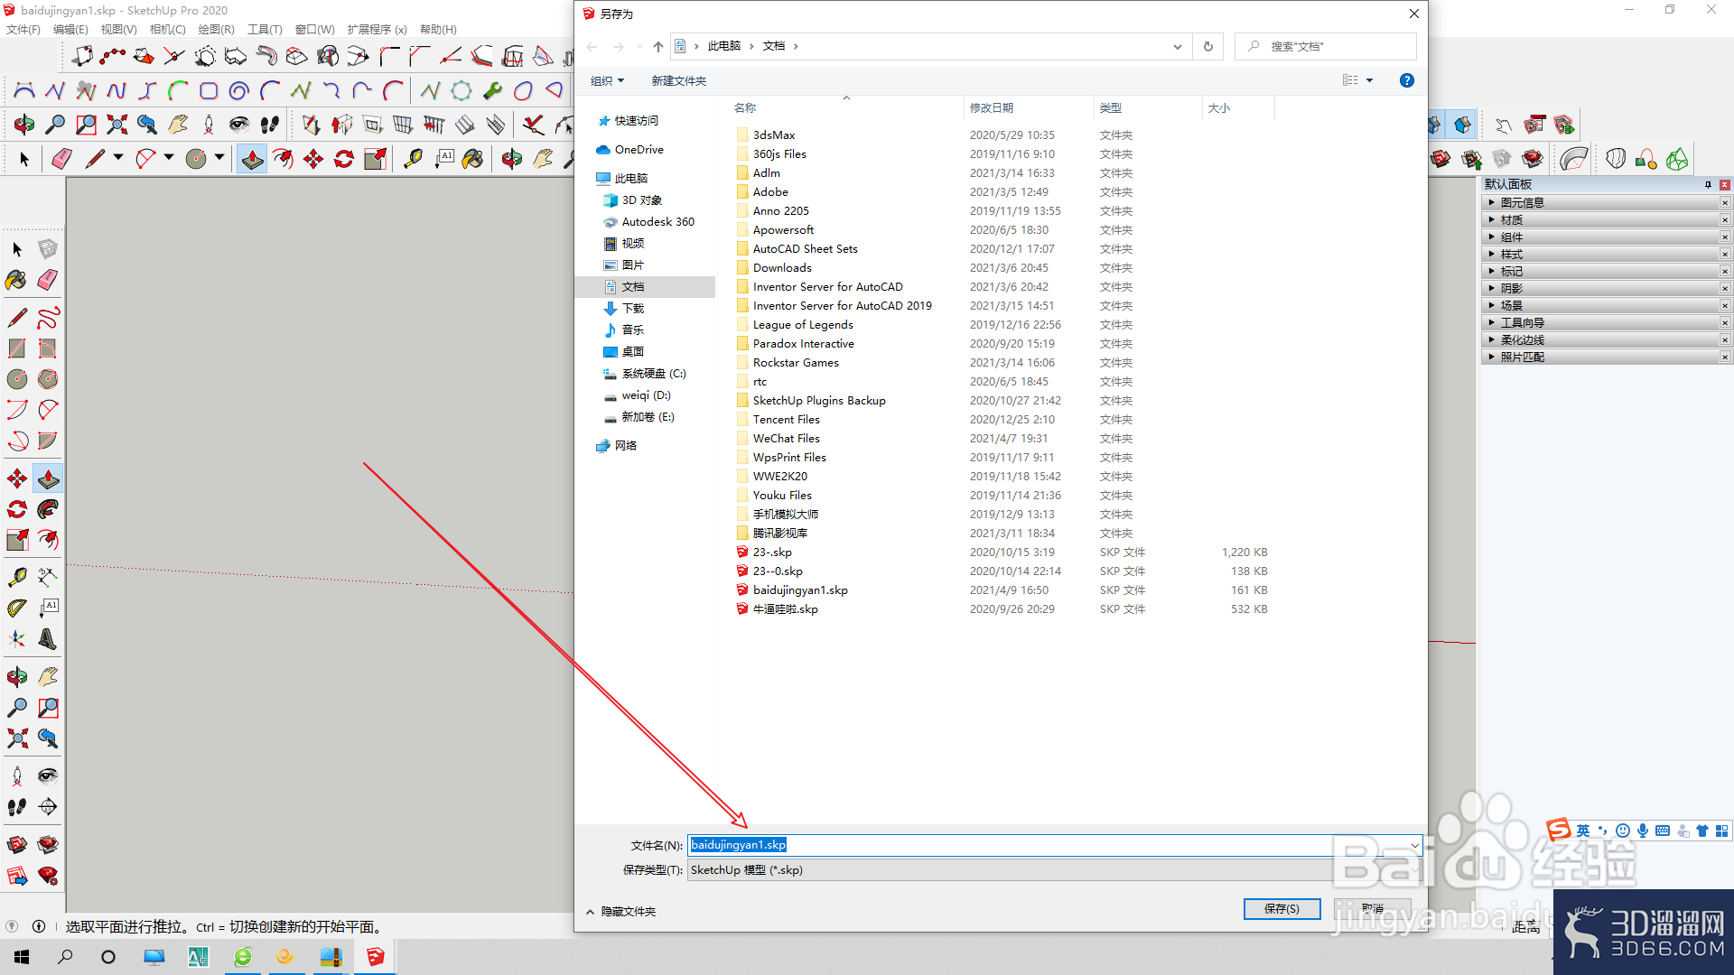Image resolution: width=1734 pixels, height=975 pixels.
Task: Select the Tape Measure tool in left toolbar
Action: pyautogui.click(x=17, y=577)
